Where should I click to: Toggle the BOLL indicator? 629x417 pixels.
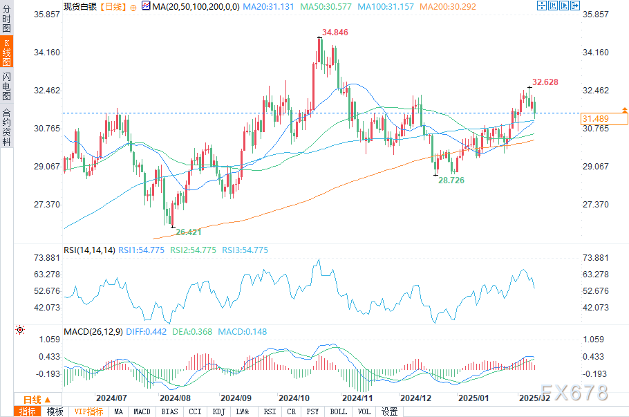click(338, 411)
